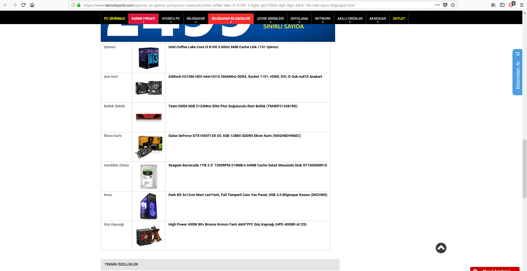Go to the browser Home page

[x=32, y=5]
